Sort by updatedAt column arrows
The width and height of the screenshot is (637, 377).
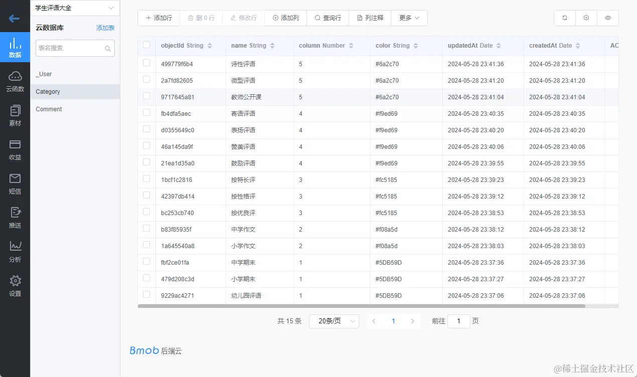pos(499,46)
